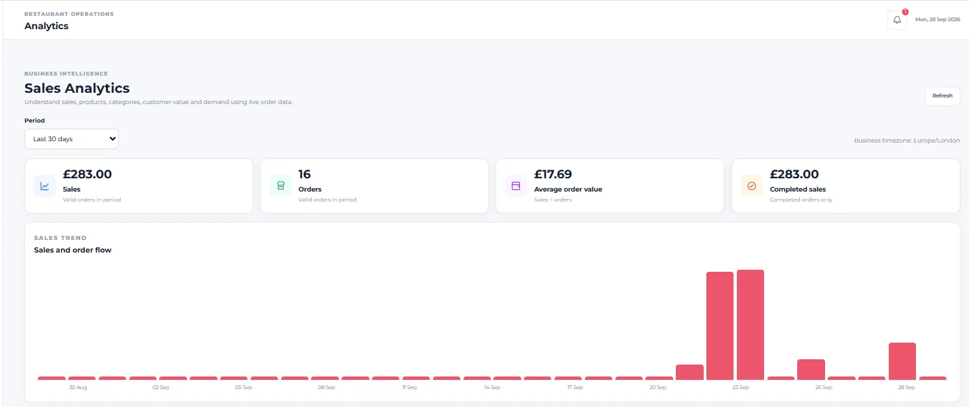Open the Period dropdown showing Last 30 days
The height and width of the screenshot is (407, 969).
[x=72, y=139]
